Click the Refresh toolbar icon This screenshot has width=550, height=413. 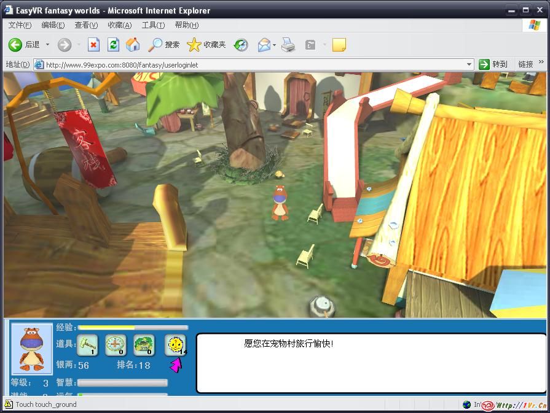(x=113, y=45)
